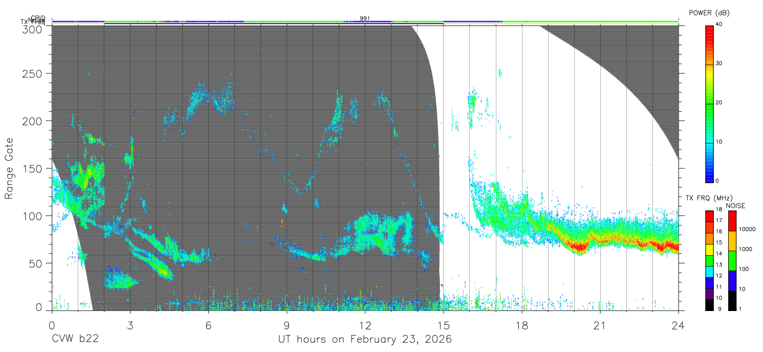Click the 'UT hours on February 23, 2026' axis title

365,340
